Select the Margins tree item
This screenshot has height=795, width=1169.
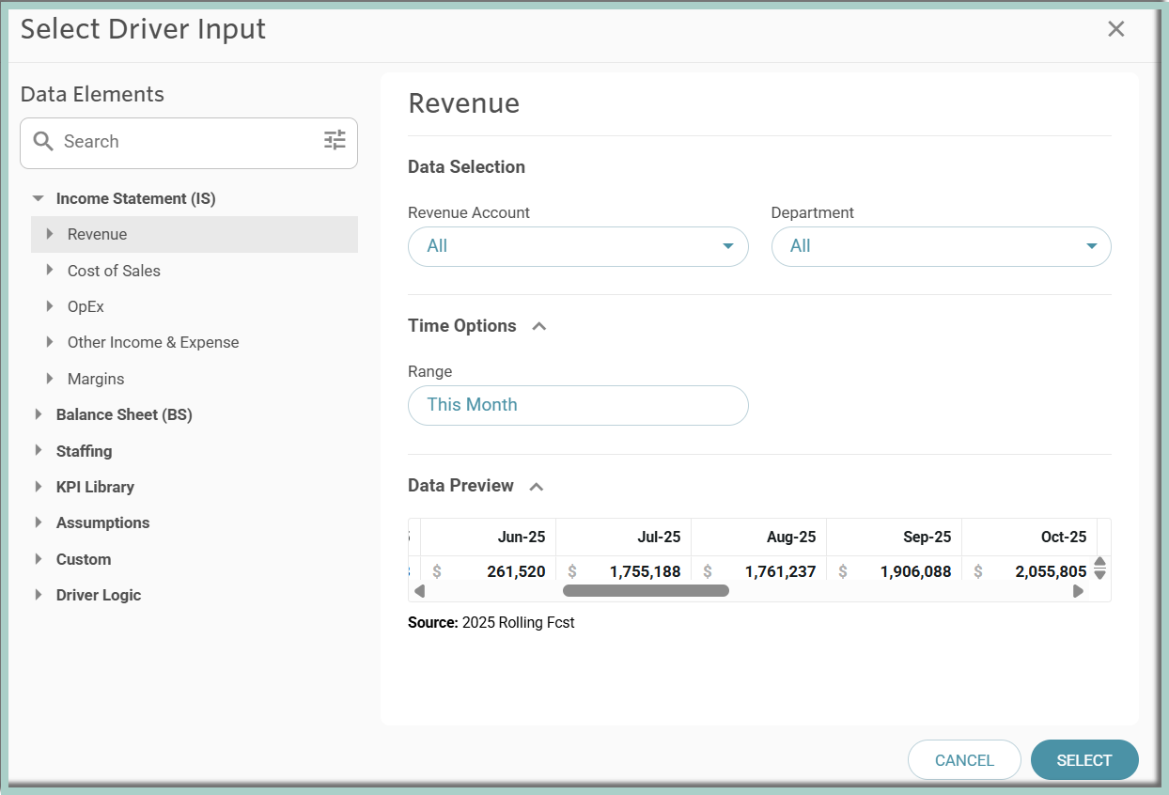pos(96,379)
